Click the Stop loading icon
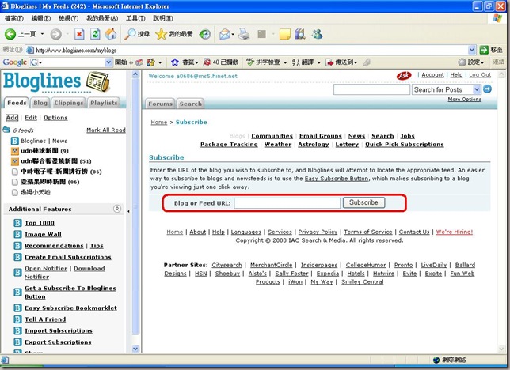This screenshot has height=370, width=510. (79, 35)
